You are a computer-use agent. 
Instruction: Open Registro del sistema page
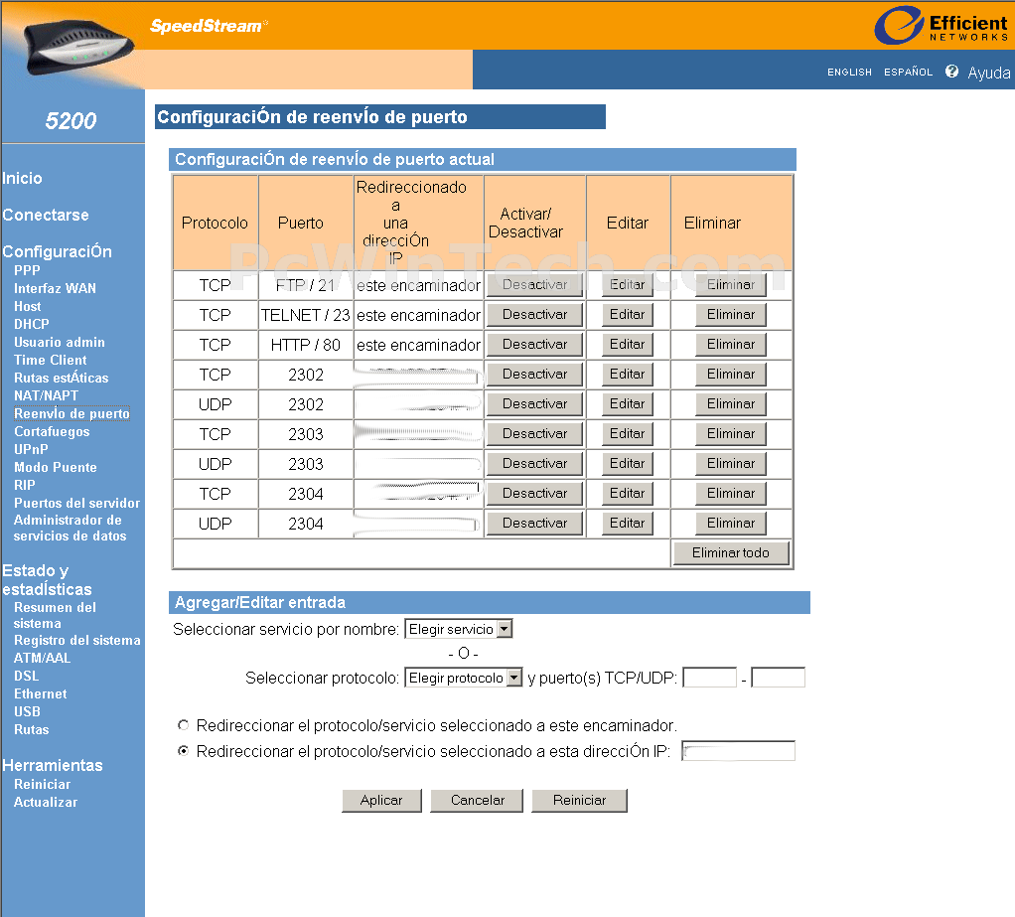point(77,640)
